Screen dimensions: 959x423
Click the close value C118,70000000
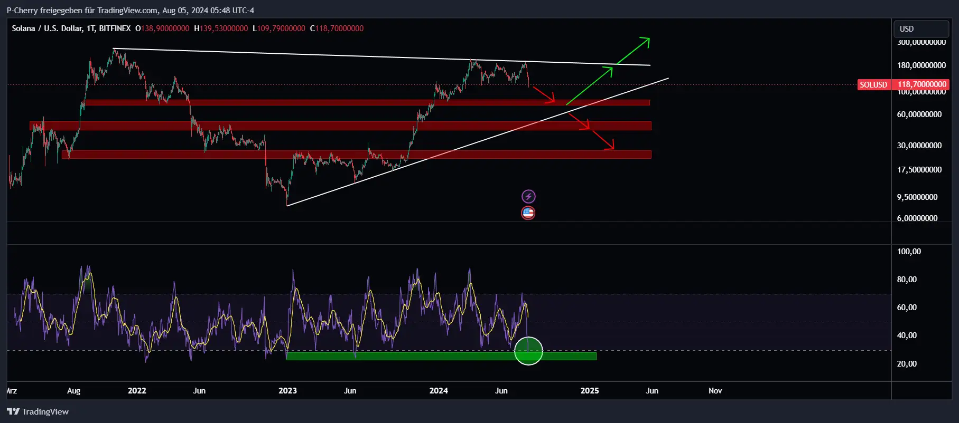(337, 28)
